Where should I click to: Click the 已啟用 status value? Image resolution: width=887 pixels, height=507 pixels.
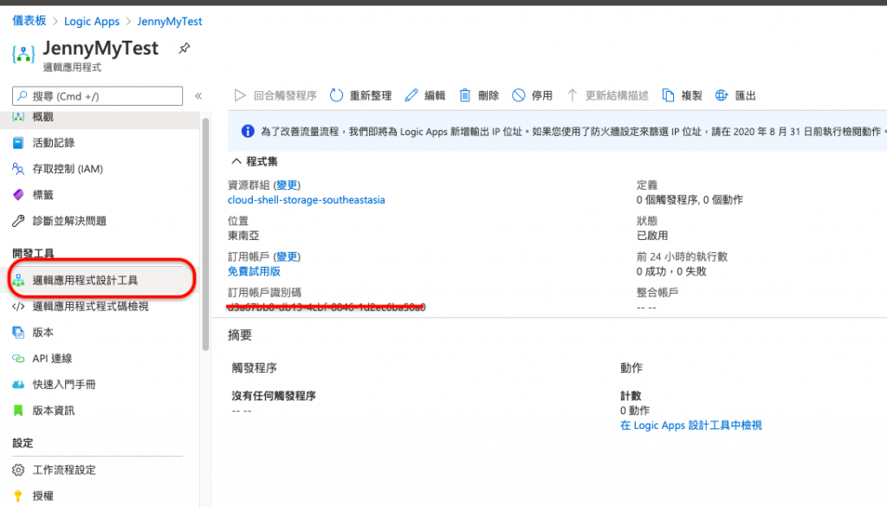pyautogui.click(x=652, y=236)
